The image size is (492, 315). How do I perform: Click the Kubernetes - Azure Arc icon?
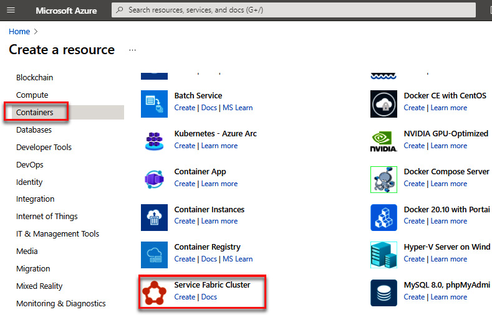(x=154, y=141)
